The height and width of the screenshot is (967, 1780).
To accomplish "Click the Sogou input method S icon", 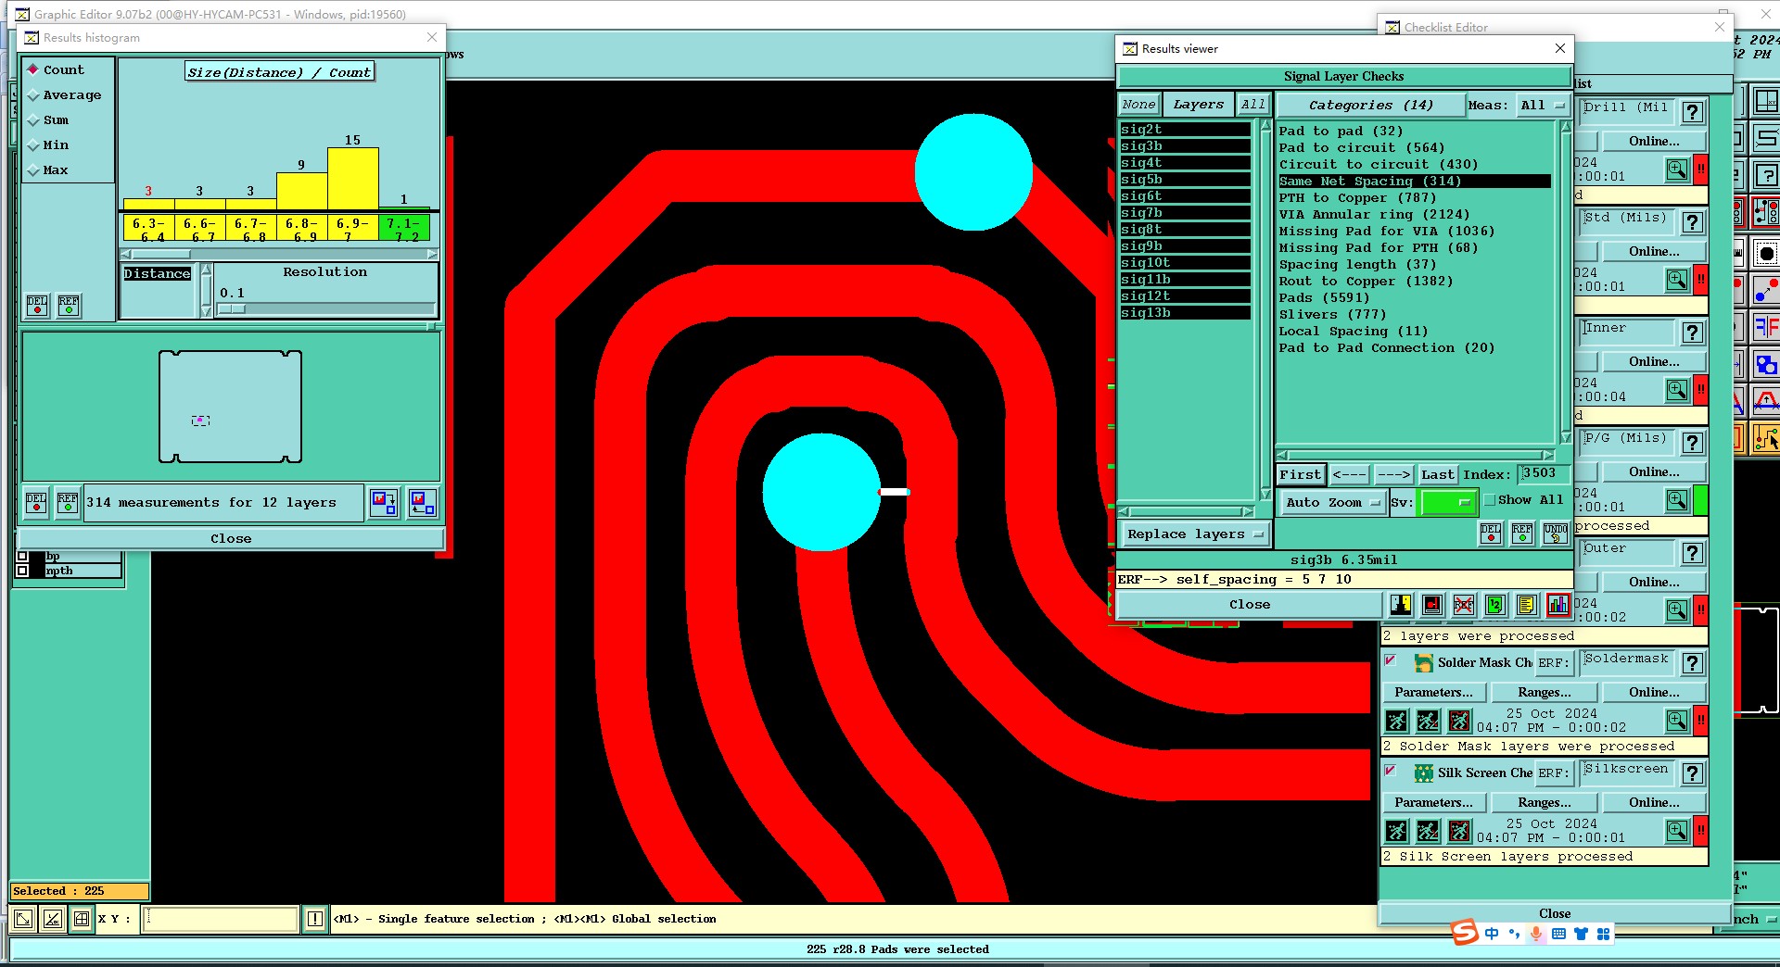I will point(1465,932).
